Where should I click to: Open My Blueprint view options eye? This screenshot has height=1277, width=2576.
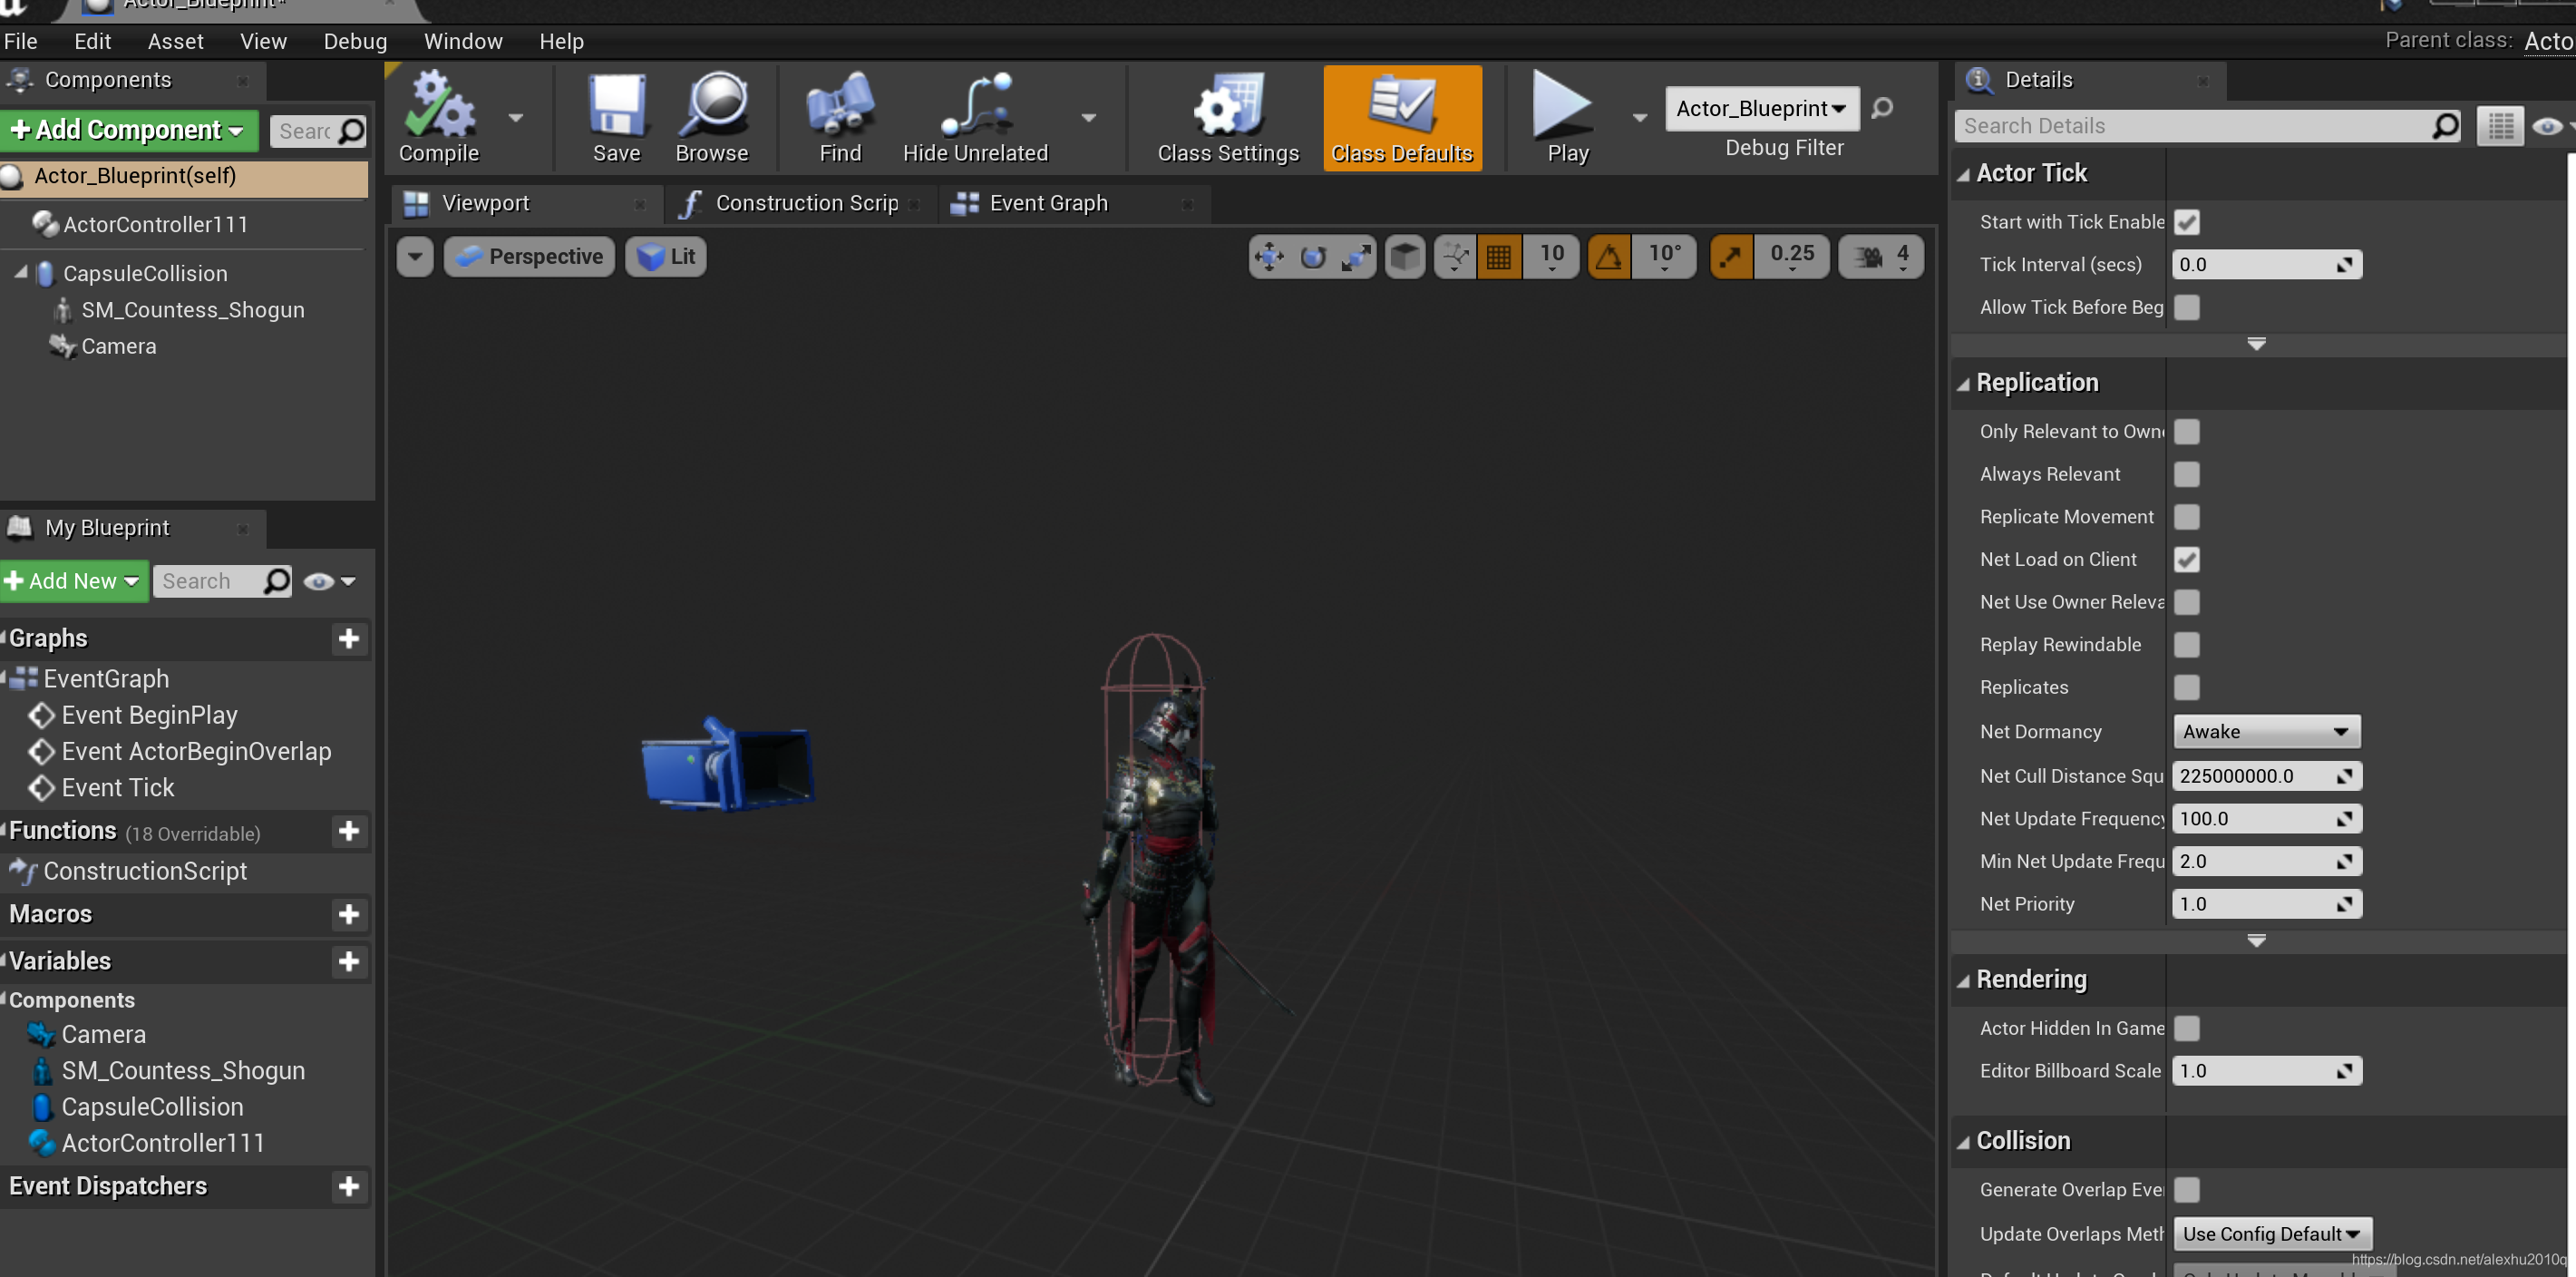(329, 582)
